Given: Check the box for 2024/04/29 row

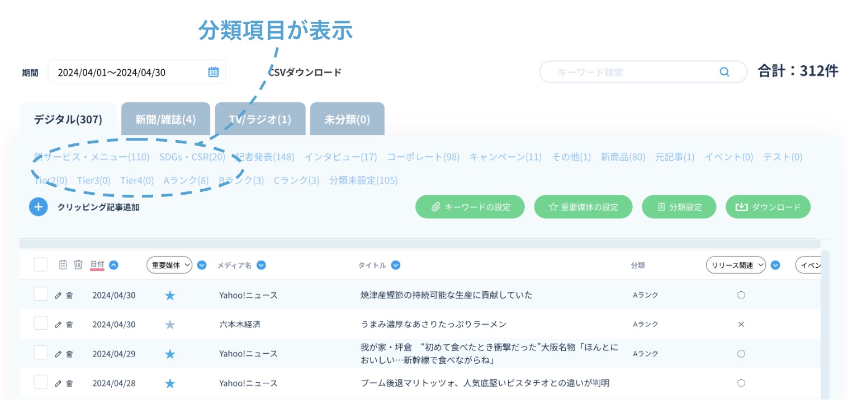Looking at the screenshot, I should (x=40, y=353).
